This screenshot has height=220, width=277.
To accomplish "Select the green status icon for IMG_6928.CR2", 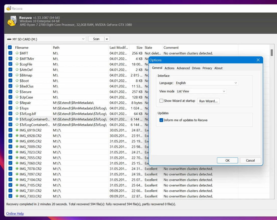I will click(17, 136).
